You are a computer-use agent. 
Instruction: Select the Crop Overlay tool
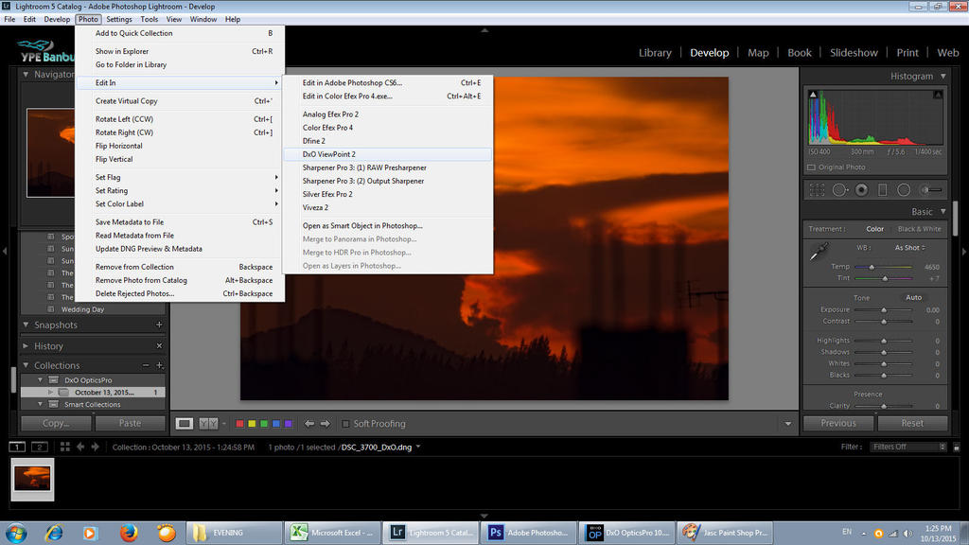817,190
